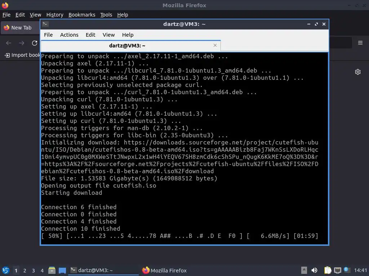
Task: Click the 'Starting download' terminal line
Action: click(x=72, y=193)
